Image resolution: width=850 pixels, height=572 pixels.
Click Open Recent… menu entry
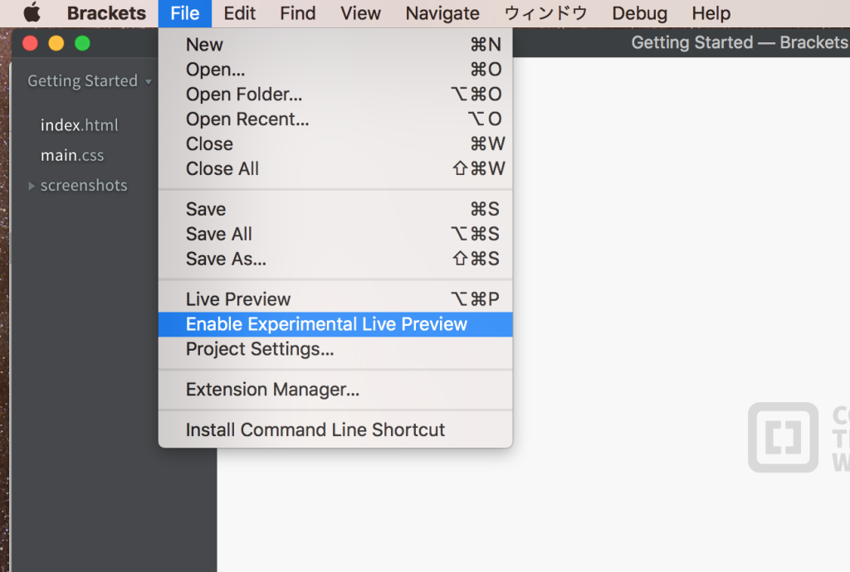[x=247, y=119]
